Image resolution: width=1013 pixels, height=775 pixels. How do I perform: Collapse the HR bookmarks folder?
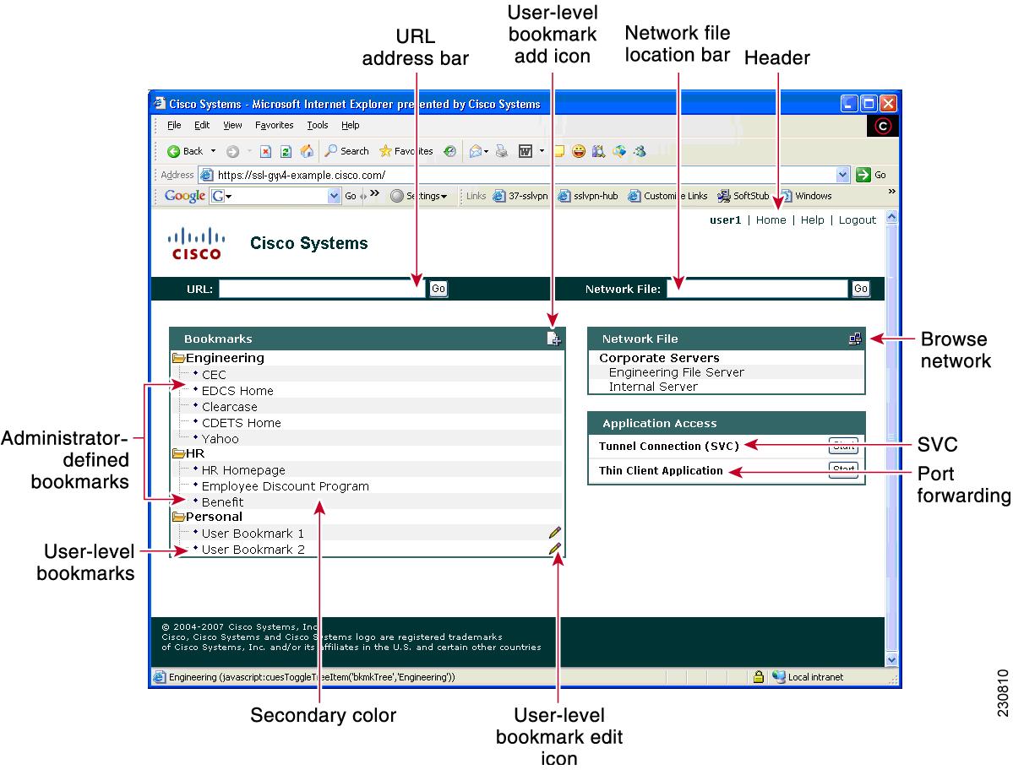[179, 453]
